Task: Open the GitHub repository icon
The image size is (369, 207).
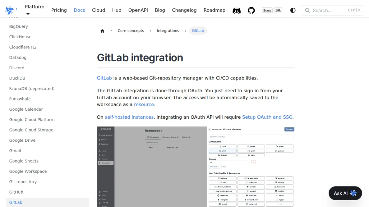Action: click(x=251, y=10)
